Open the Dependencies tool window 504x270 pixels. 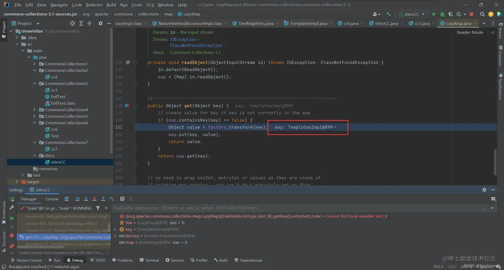tap(248, 260)
